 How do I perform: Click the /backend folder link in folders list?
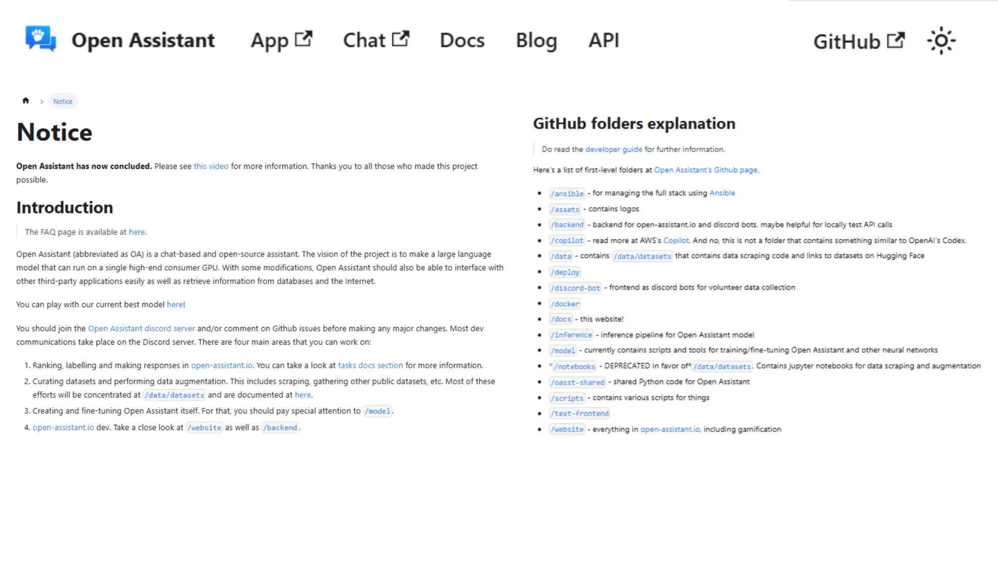click(x=567, y=225)
